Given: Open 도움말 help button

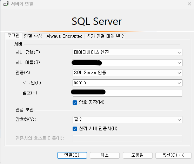Looking at the screenshot, I should click(x=138, y=155).
